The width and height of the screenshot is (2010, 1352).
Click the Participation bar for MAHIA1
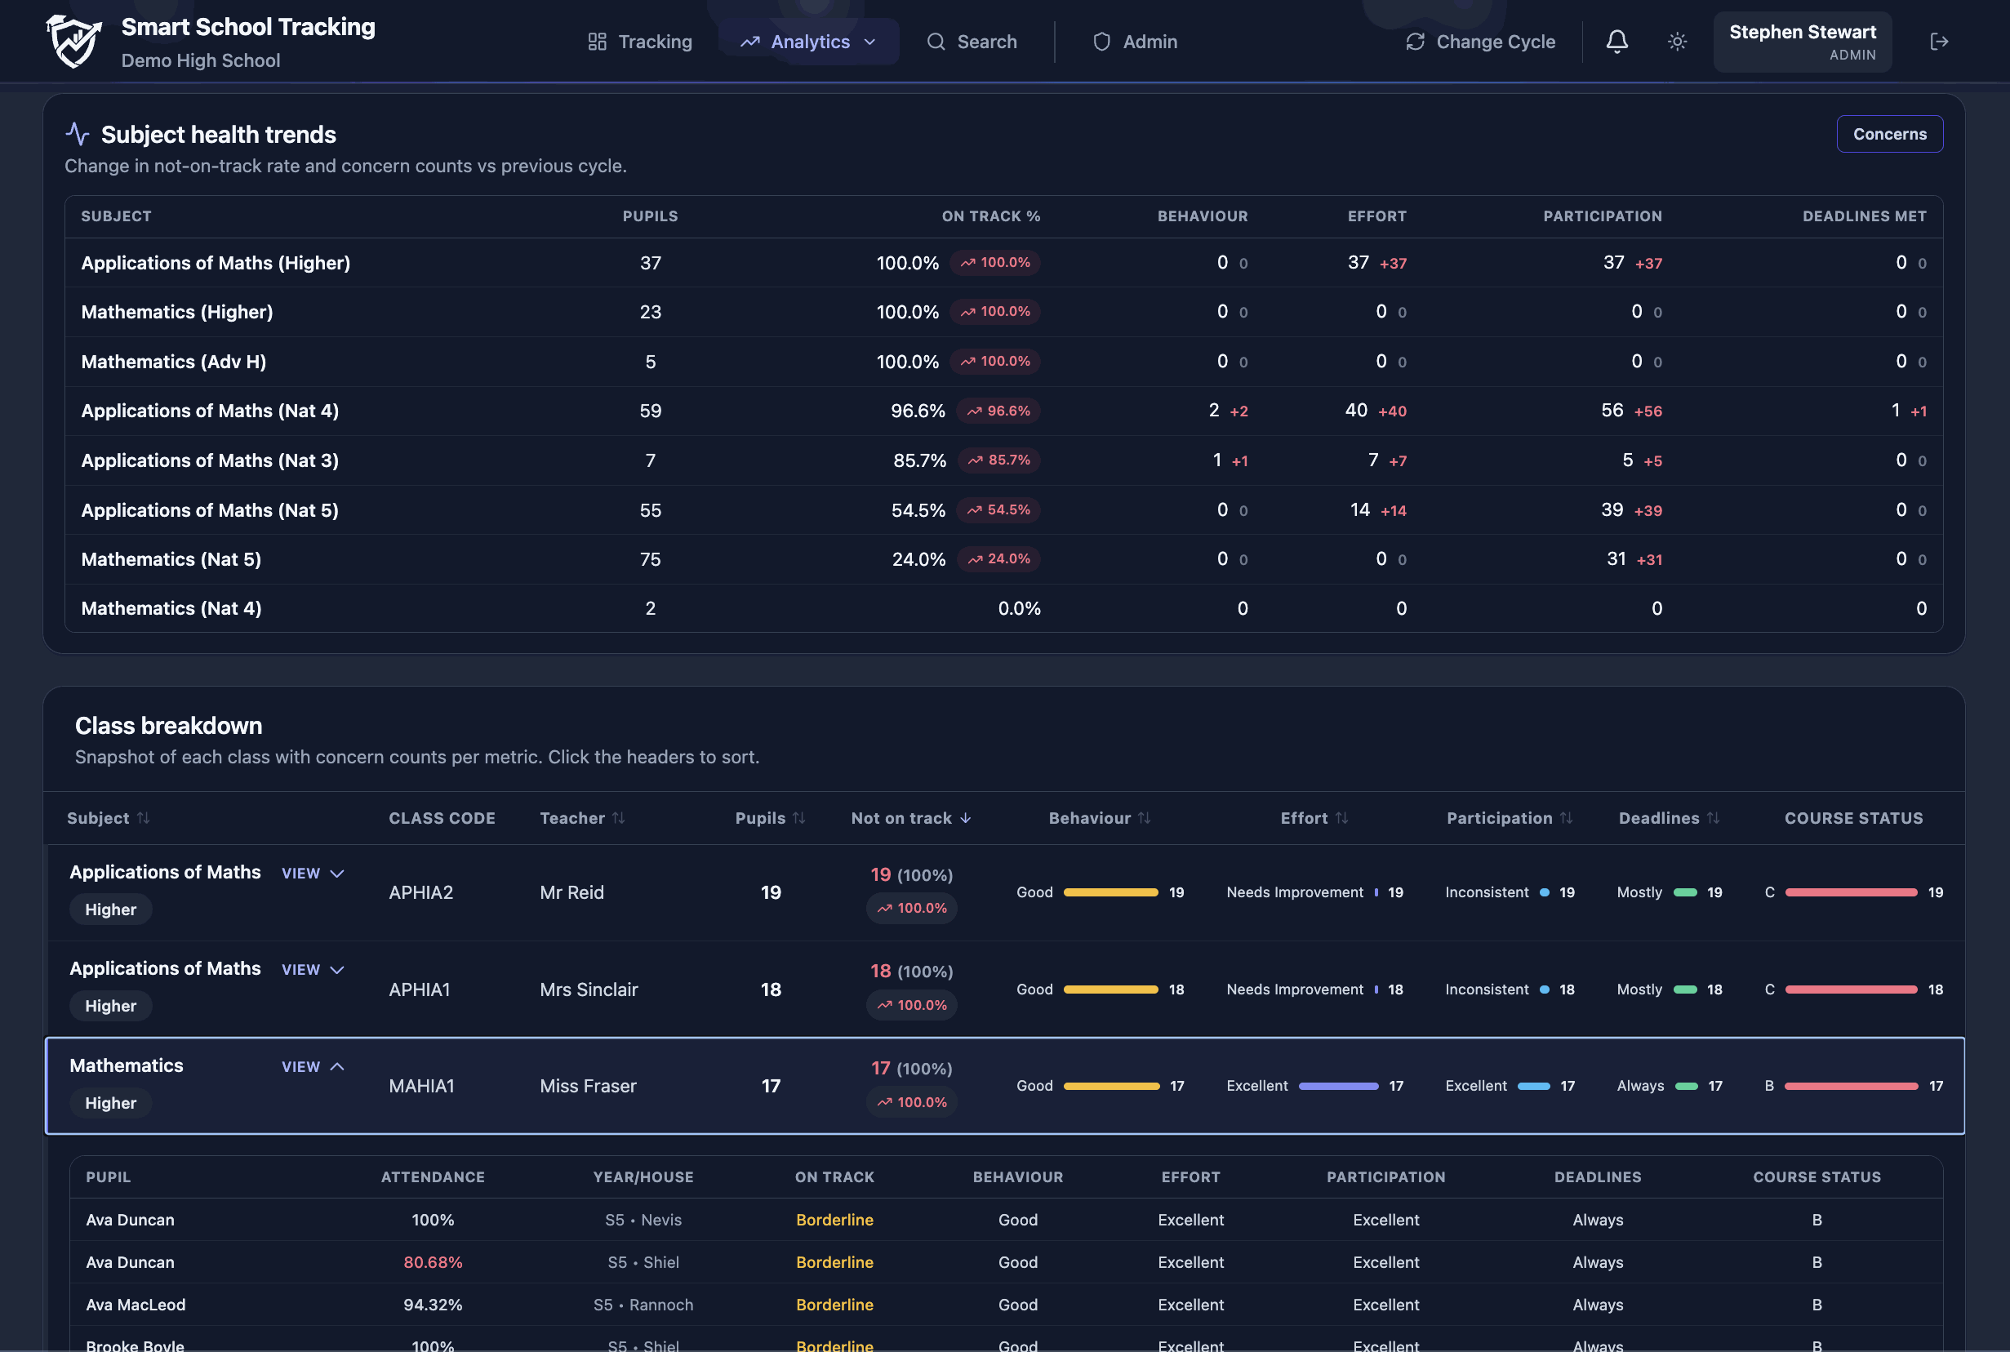point(1533,1086)
